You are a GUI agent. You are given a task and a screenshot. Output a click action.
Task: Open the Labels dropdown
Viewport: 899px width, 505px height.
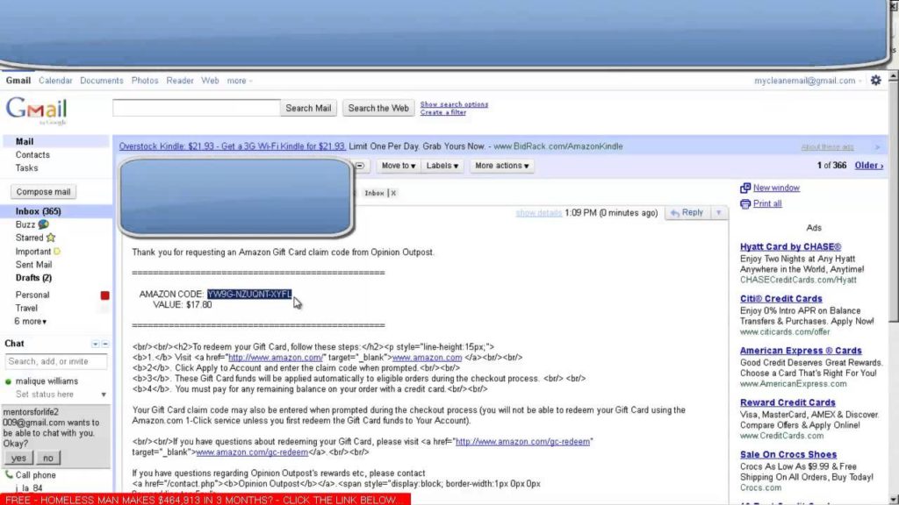(x=442, y=166)
